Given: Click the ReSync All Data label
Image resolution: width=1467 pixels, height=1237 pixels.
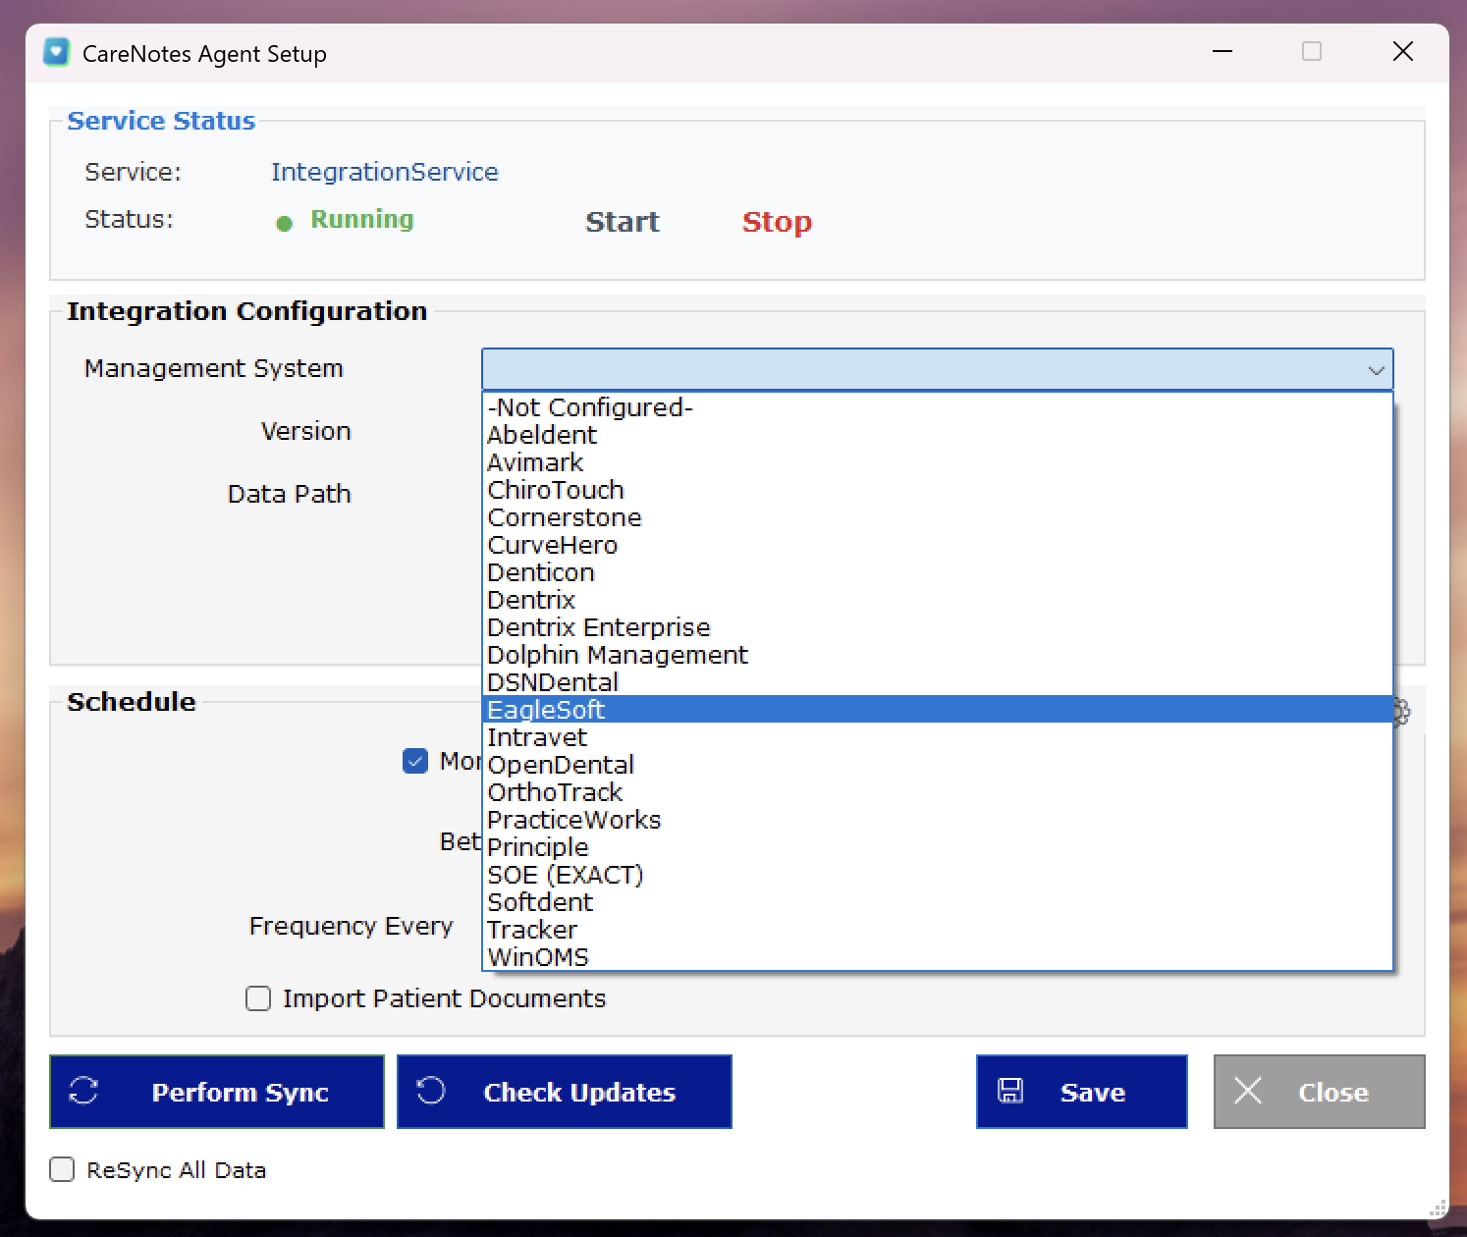Looking at the screenshot, I should 177,1170.
